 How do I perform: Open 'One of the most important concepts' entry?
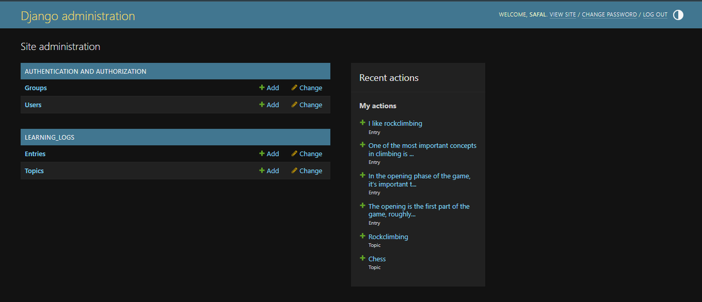point(422,150)
